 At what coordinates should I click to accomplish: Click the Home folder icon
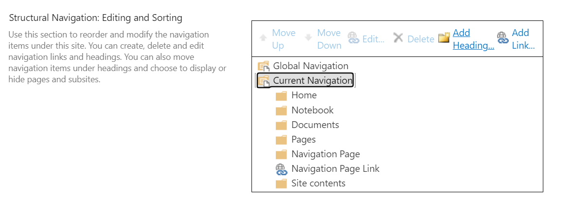[x=281, y=96]
